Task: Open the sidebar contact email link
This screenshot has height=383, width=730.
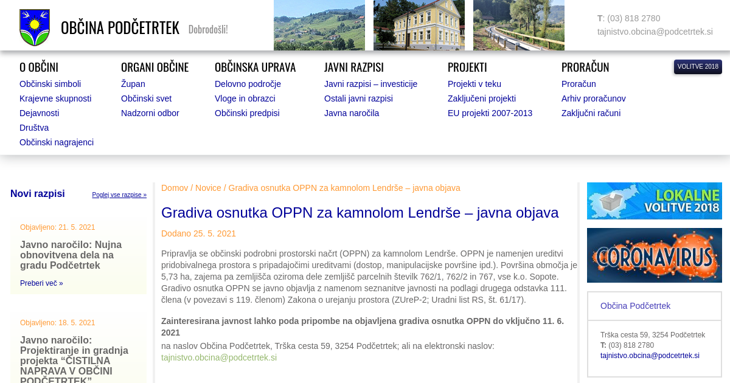Action: (650, 356)
